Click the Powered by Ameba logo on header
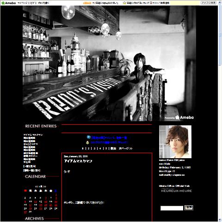Image resolution: width=222 pixels, height=222 pixels. [x=179, y=117]
